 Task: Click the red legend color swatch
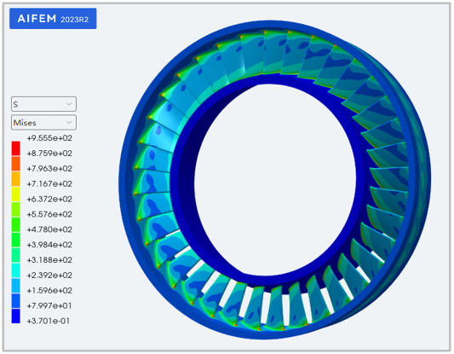coord(16,148)
